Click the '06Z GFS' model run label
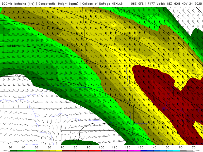Screen dimensions: 203x152 pos(137,4)
